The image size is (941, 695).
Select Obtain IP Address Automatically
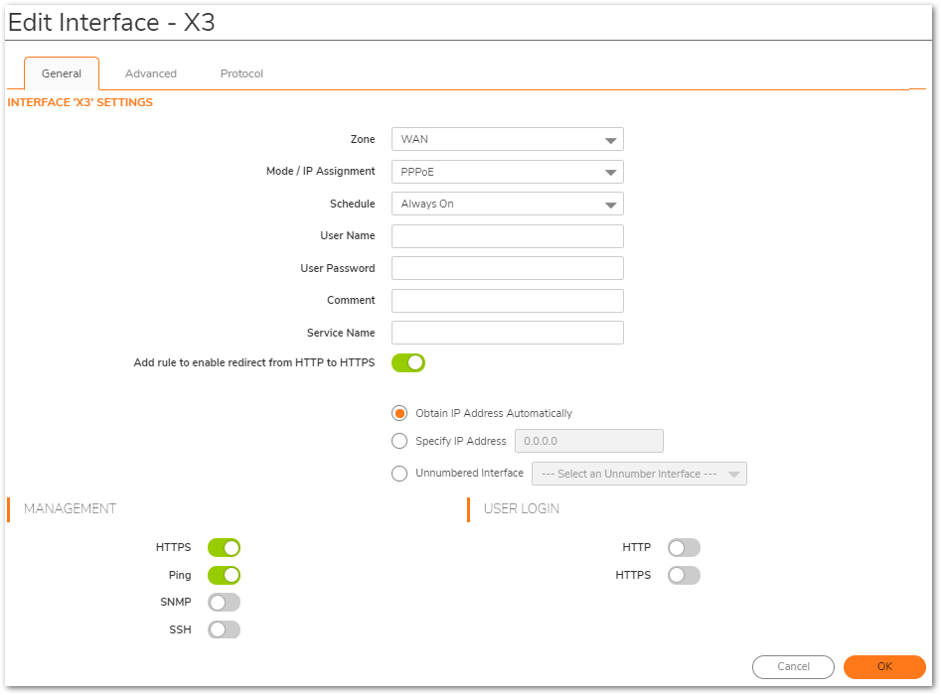click(x=399, y=413)
